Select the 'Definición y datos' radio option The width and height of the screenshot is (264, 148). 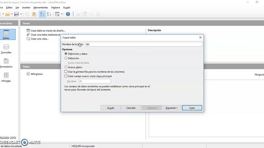click(x=66, y=54)
